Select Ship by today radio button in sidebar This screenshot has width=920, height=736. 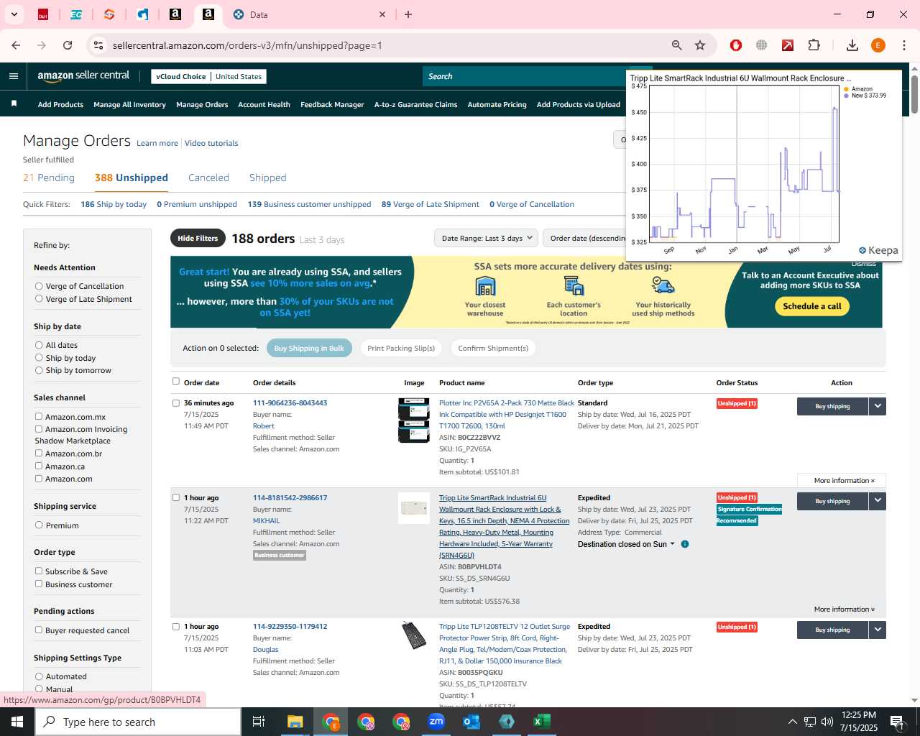39,358
